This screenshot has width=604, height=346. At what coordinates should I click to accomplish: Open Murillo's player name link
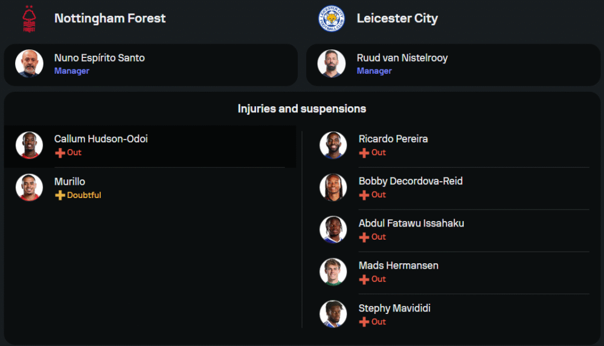tap(69, 182)
